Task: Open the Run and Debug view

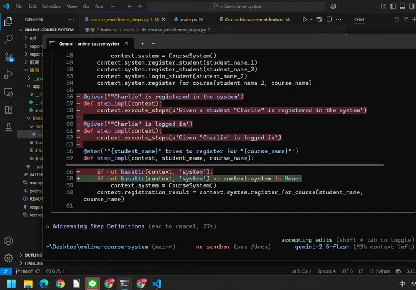Action: click(x=8, y=75)
